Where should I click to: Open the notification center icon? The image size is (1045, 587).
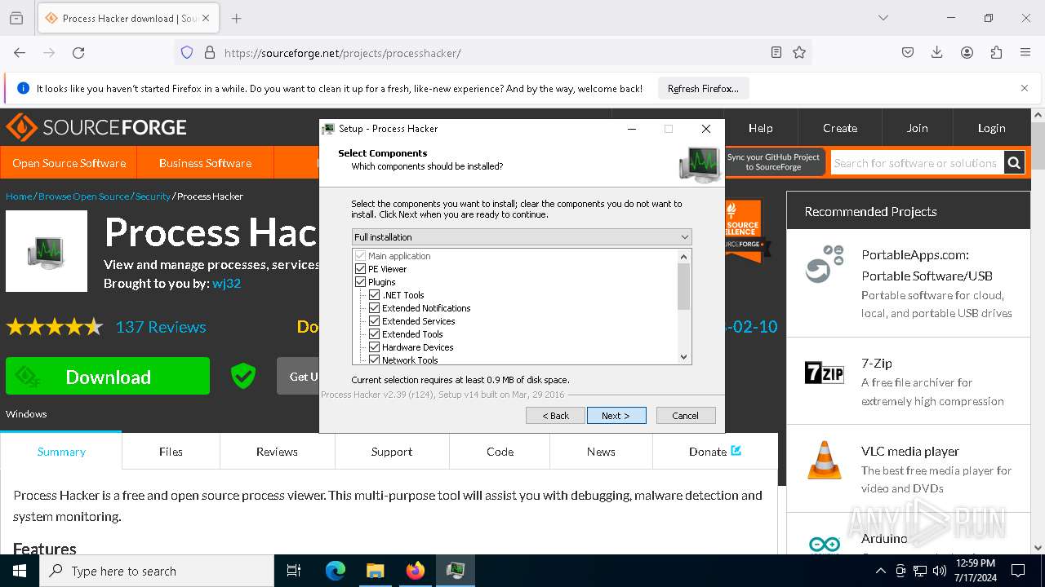(x=1018, y=571)
